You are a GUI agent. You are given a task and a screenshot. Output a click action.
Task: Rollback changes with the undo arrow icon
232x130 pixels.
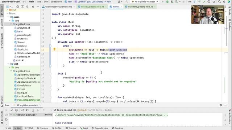(214, 1)
